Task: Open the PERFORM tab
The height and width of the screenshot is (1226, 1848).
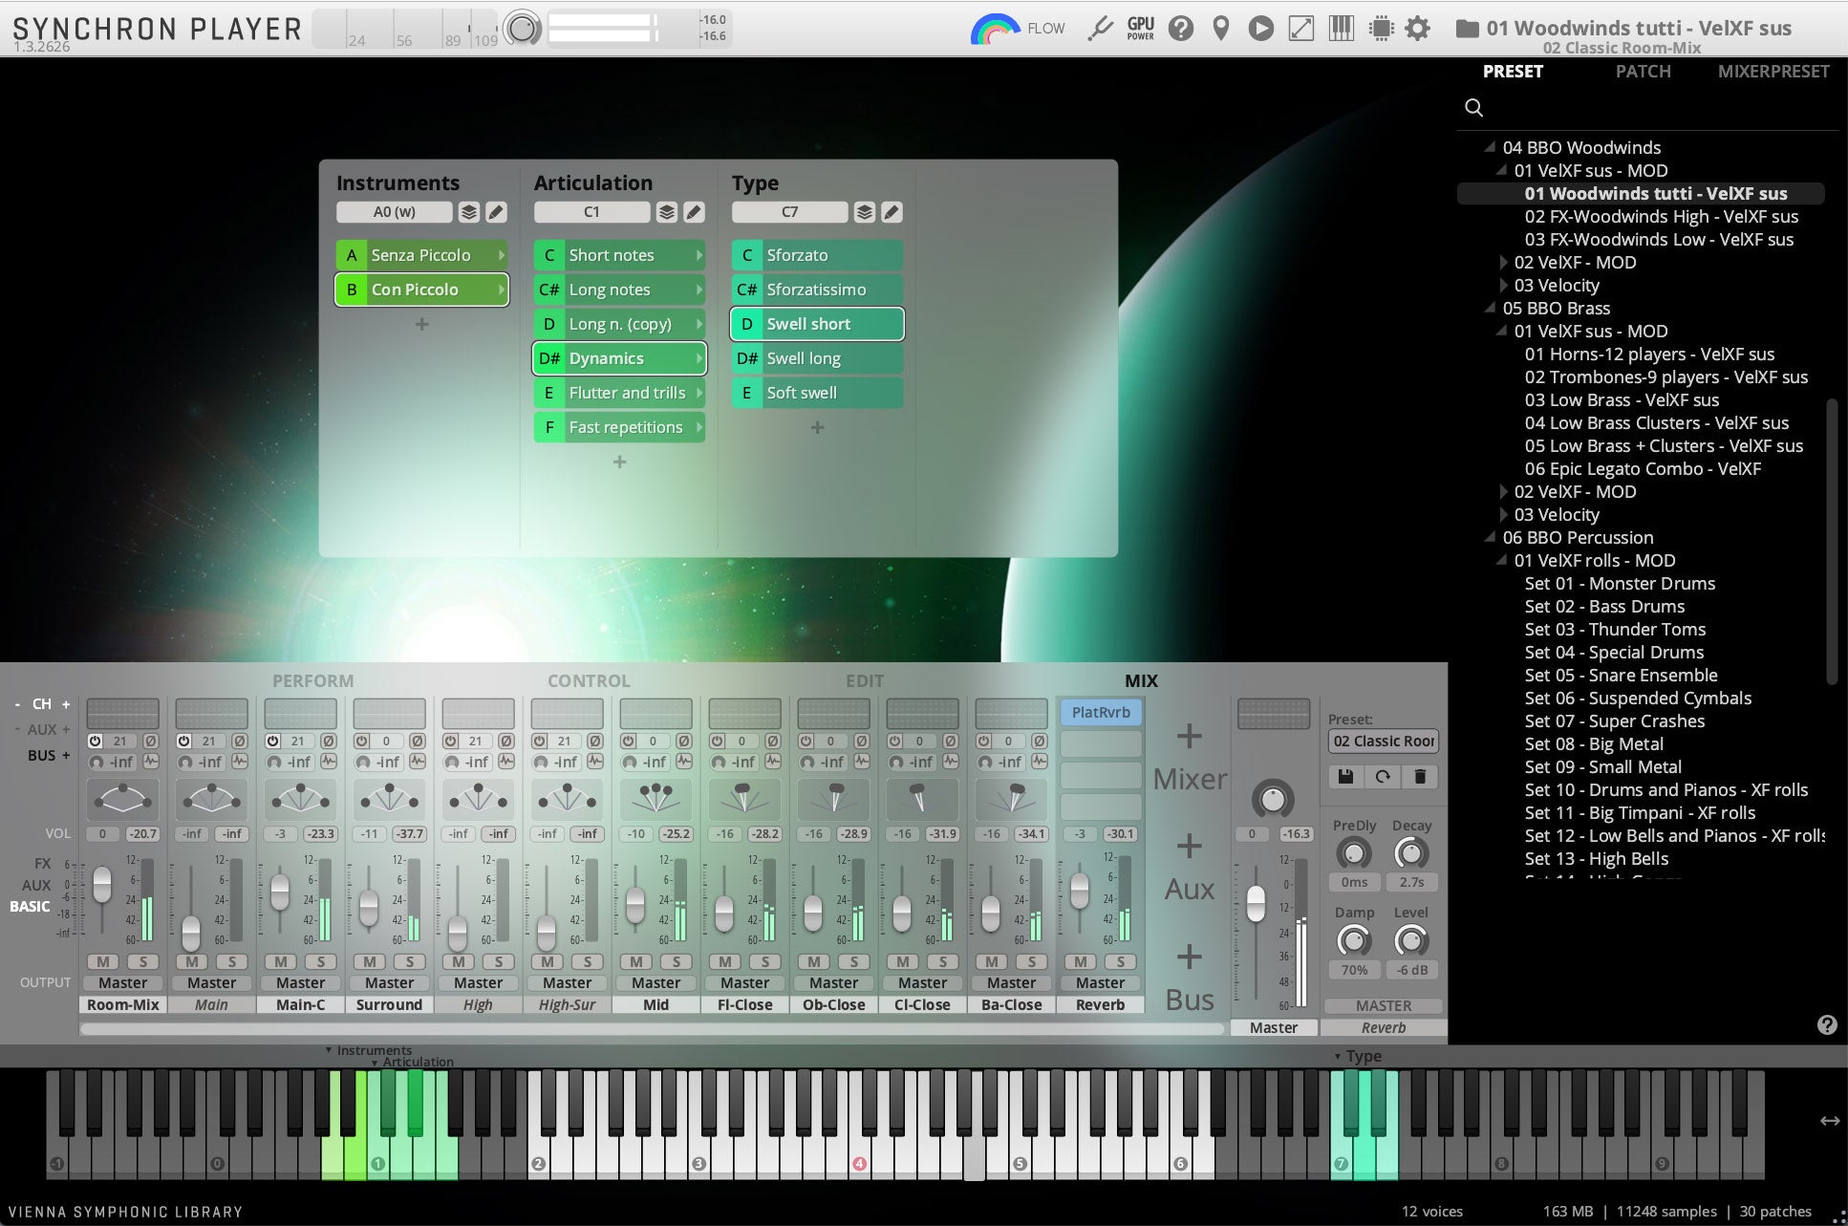Action: tap(312, 680)
